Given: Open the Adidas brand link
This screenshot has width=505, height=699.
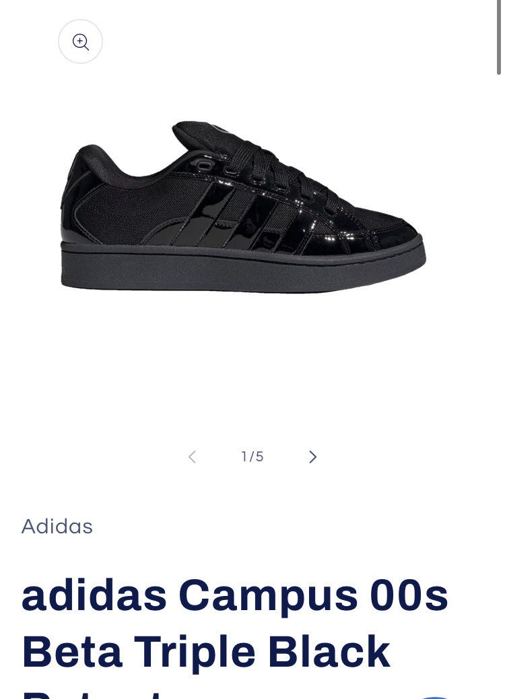Looking at the screenshot, I should [57, 527].
